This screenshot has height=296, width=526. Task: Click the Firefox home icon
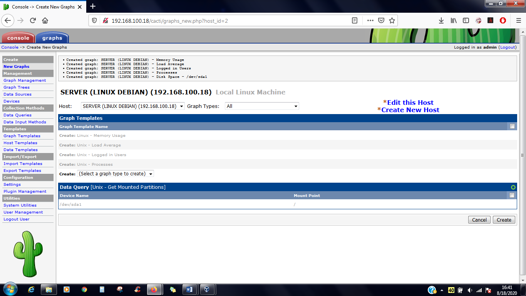45,20
